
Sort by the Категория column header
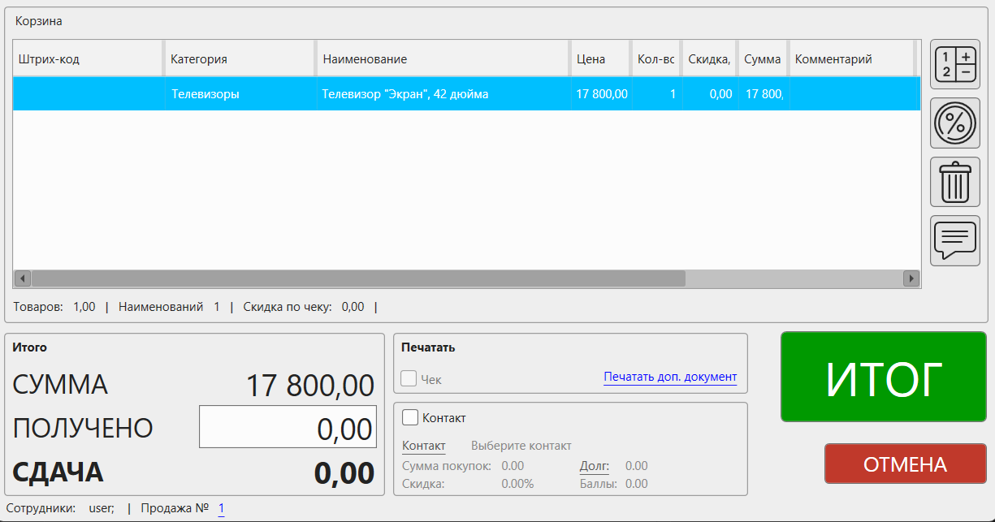point(239,59)
